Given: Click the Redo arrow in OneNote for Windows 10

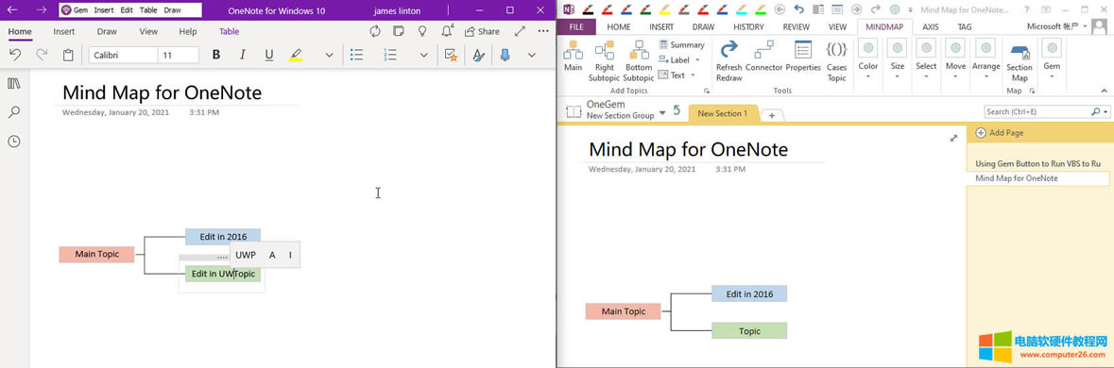Looking at the screenshot, I should coord(42,56).
